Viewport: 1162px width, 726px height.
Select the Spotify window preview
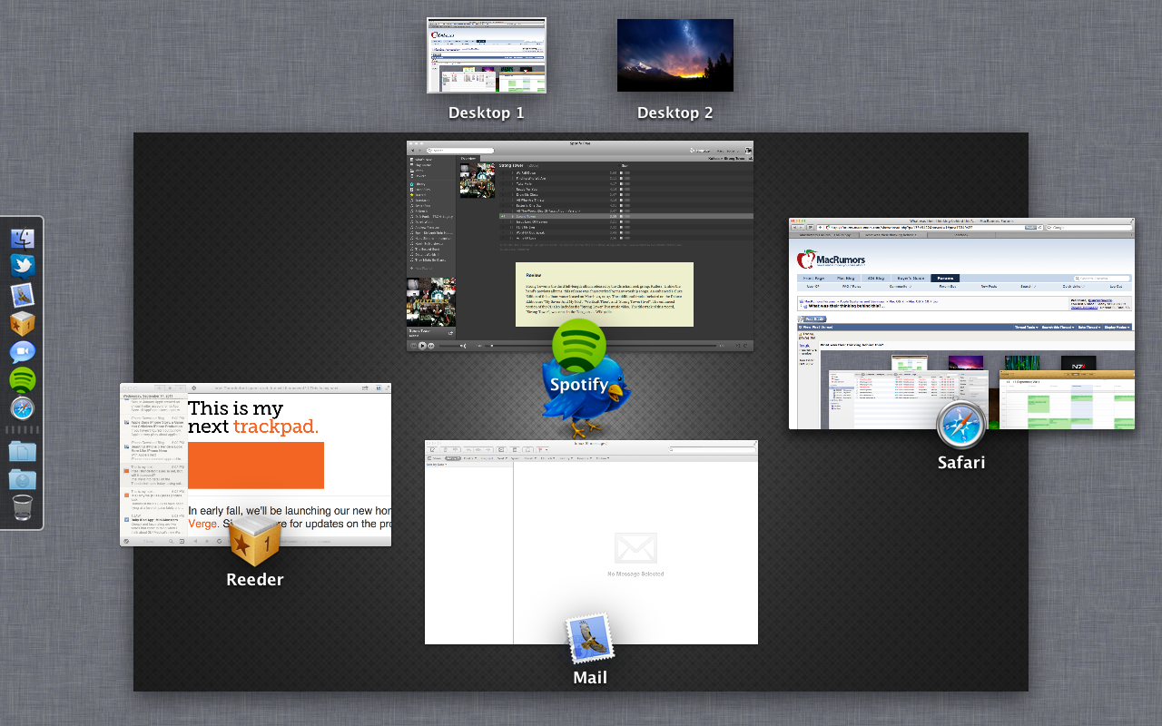pyautogui.click(x=580, y=245)
